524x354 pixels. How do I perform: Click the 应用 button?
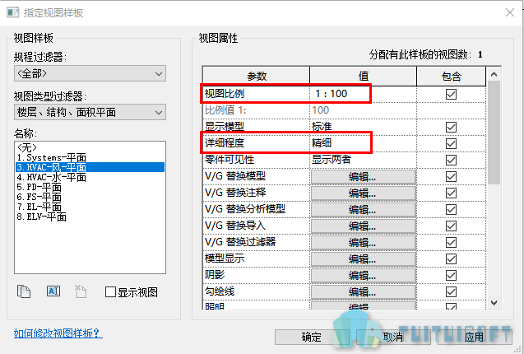[x=475, y=337]
